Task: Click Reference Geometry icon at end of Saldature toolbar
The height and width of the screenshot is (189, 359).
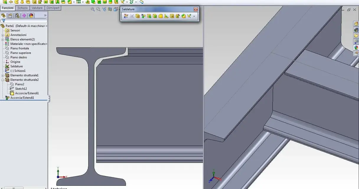Action: pyautogui.click(x=189, y=16)
